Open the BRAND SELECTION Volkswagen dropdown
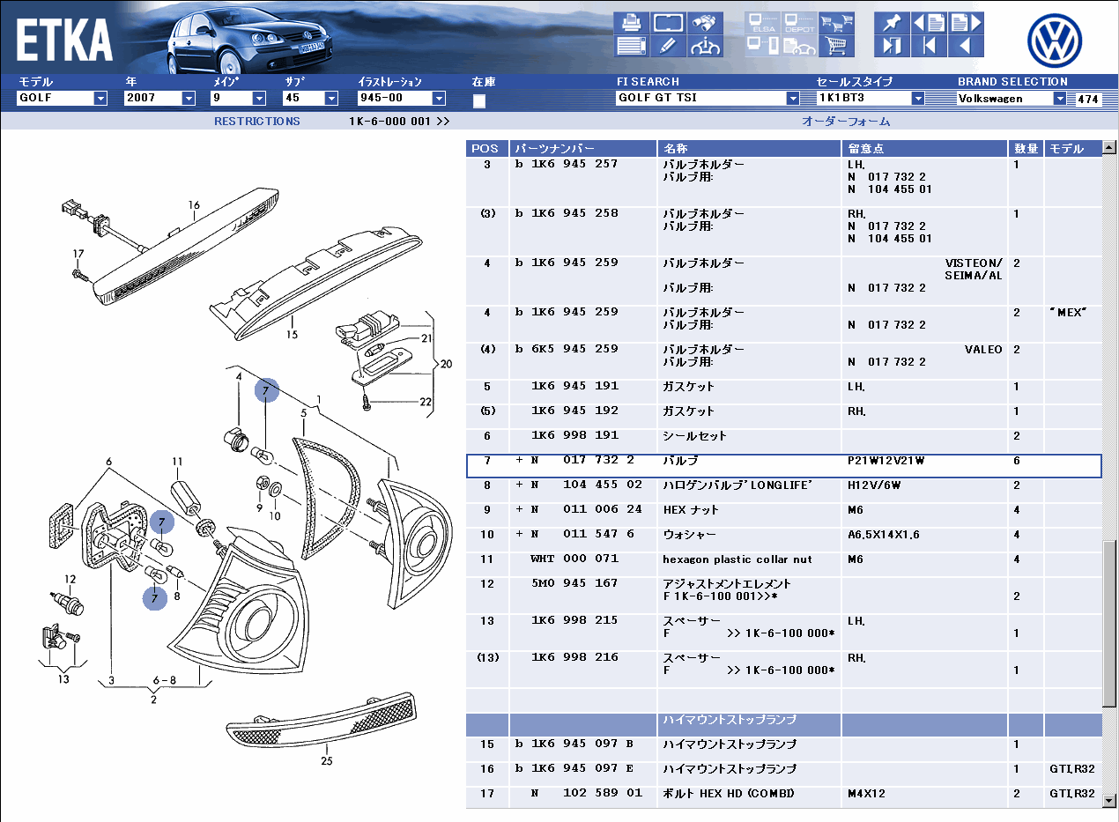 tap(1060, 99)
